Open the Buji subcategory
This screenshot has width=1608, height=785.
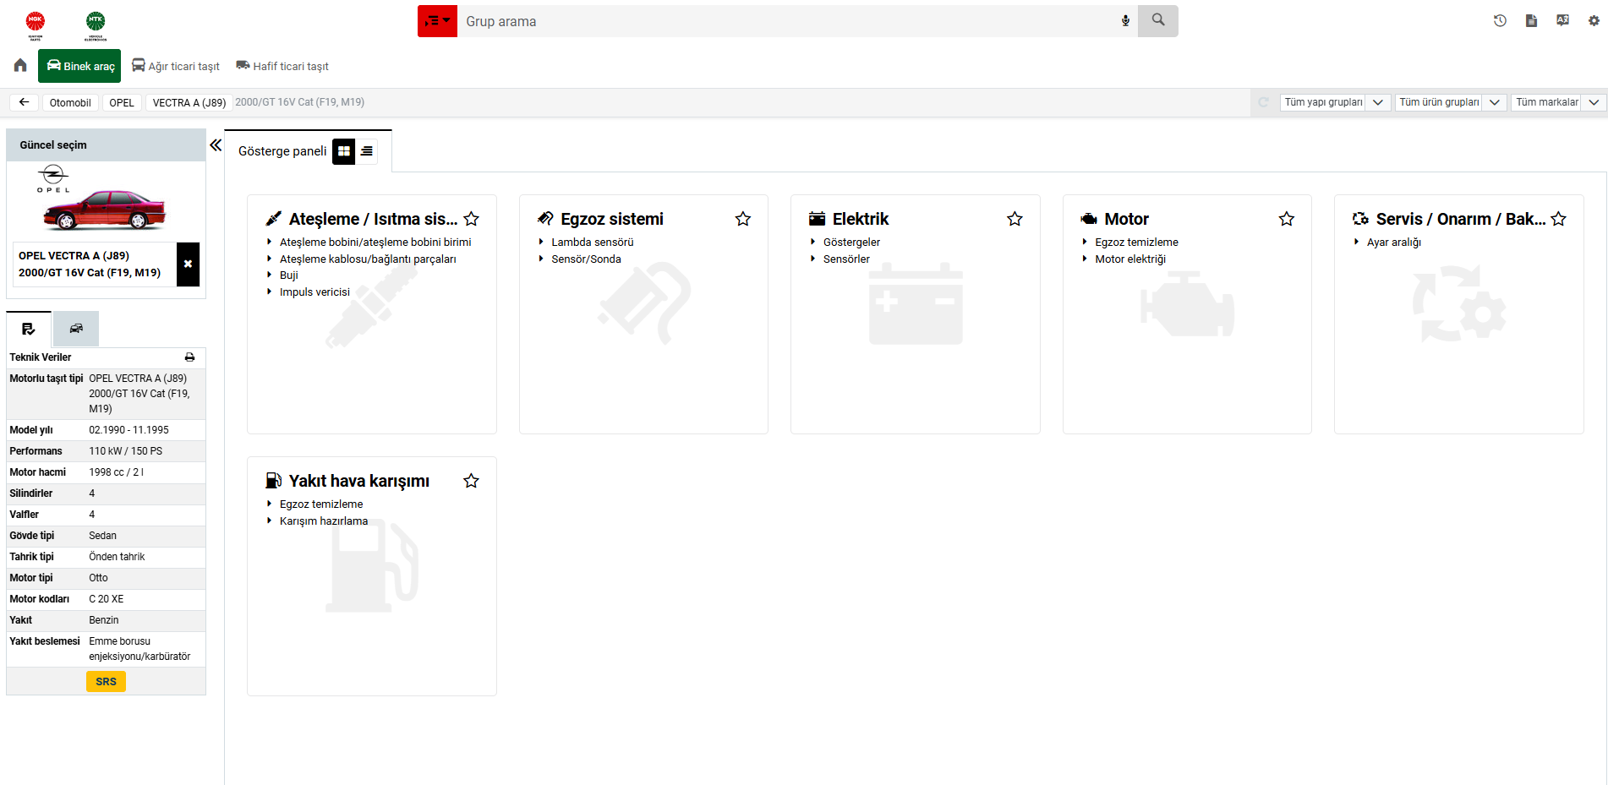click(x=289, y=275)
